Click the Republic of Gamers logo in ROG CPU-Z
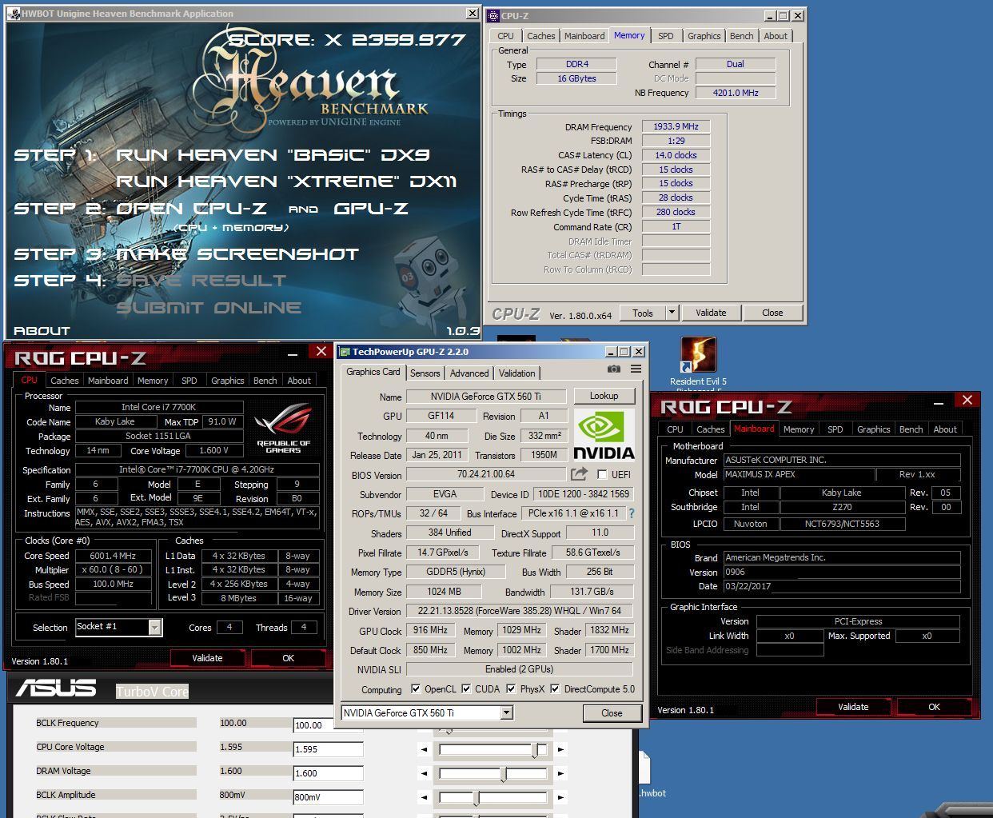The image size is (993, 818). 284,429
